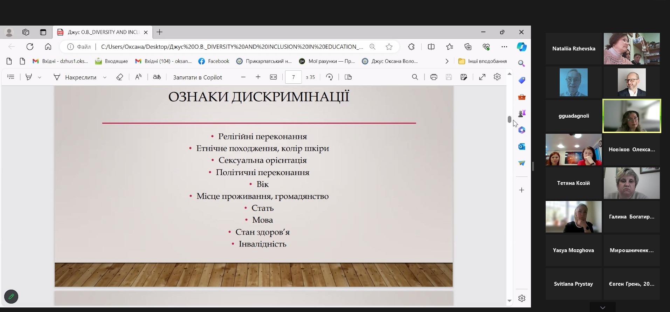Toggle full screen PDF mode
Image resolution: width=670 pixels, height=312 pixels.
(482, 77)
